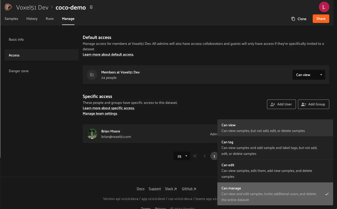
Task: Open the Manage tab
Action: point(68,19)
